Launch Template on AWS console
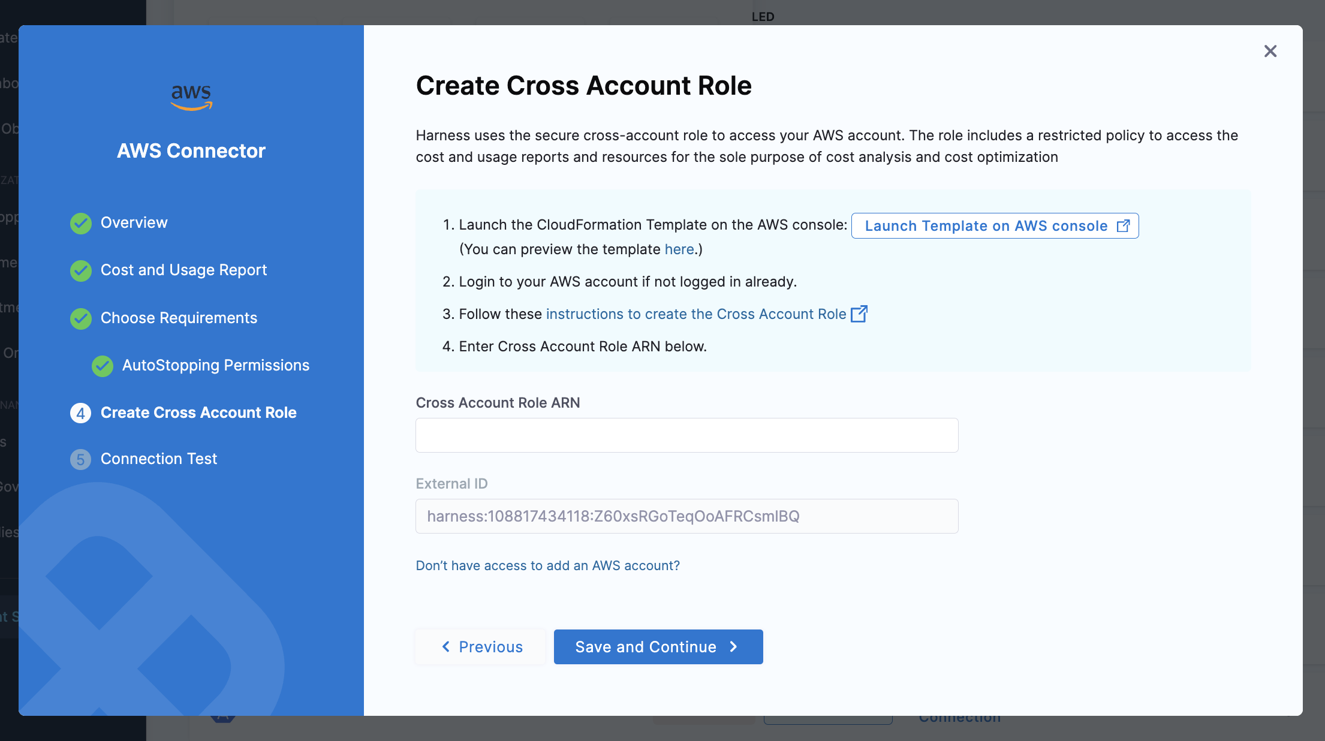This screenshot has width=1325, height=741. click(995, 226)
